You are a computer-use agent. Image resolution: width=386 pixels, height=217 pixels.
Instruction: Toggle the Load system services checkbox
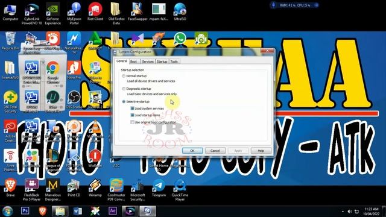(x=132, y=108)
